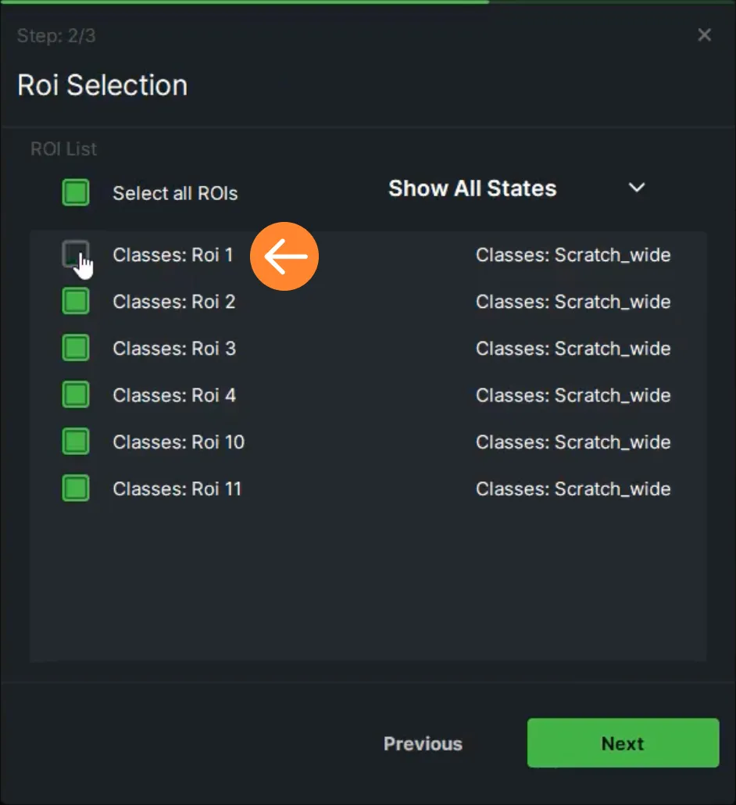
Task: Click the Select all ROIs label
Action: click(x=175, y=194)
